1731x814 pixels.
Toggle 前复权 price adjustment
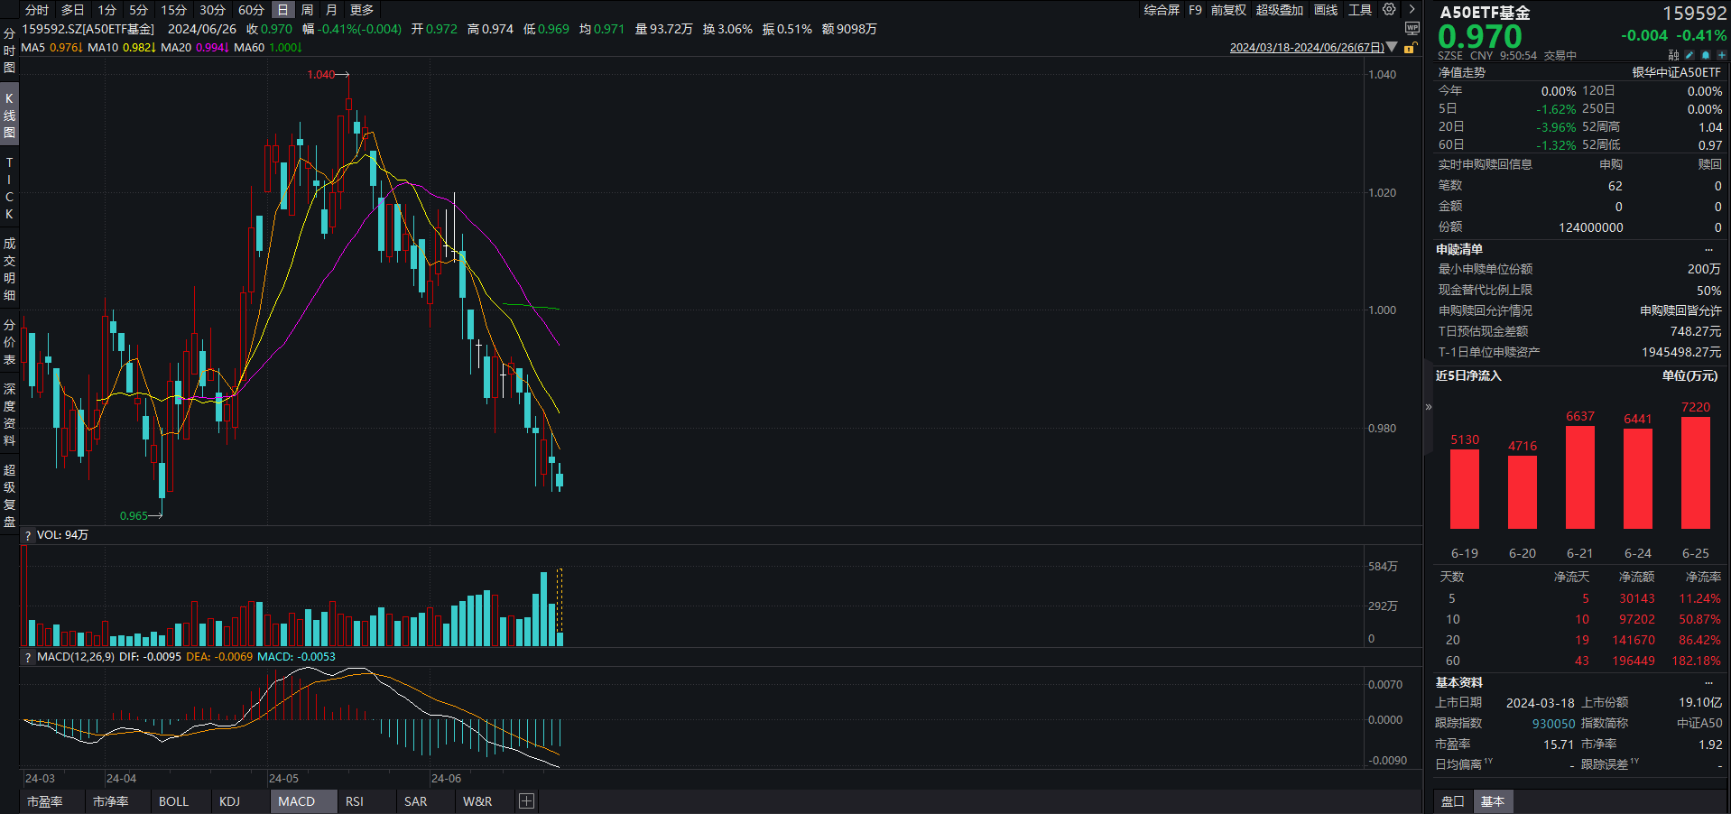point(1228,10)
